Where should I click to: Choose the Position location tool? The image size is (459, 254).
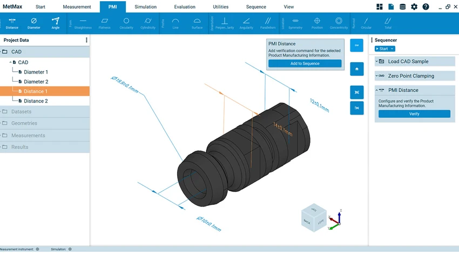click(317, 23)
